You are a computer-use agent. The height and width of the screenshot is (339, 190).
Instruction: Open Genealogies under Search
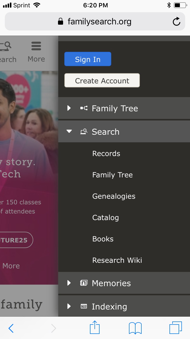pos(114,196)
